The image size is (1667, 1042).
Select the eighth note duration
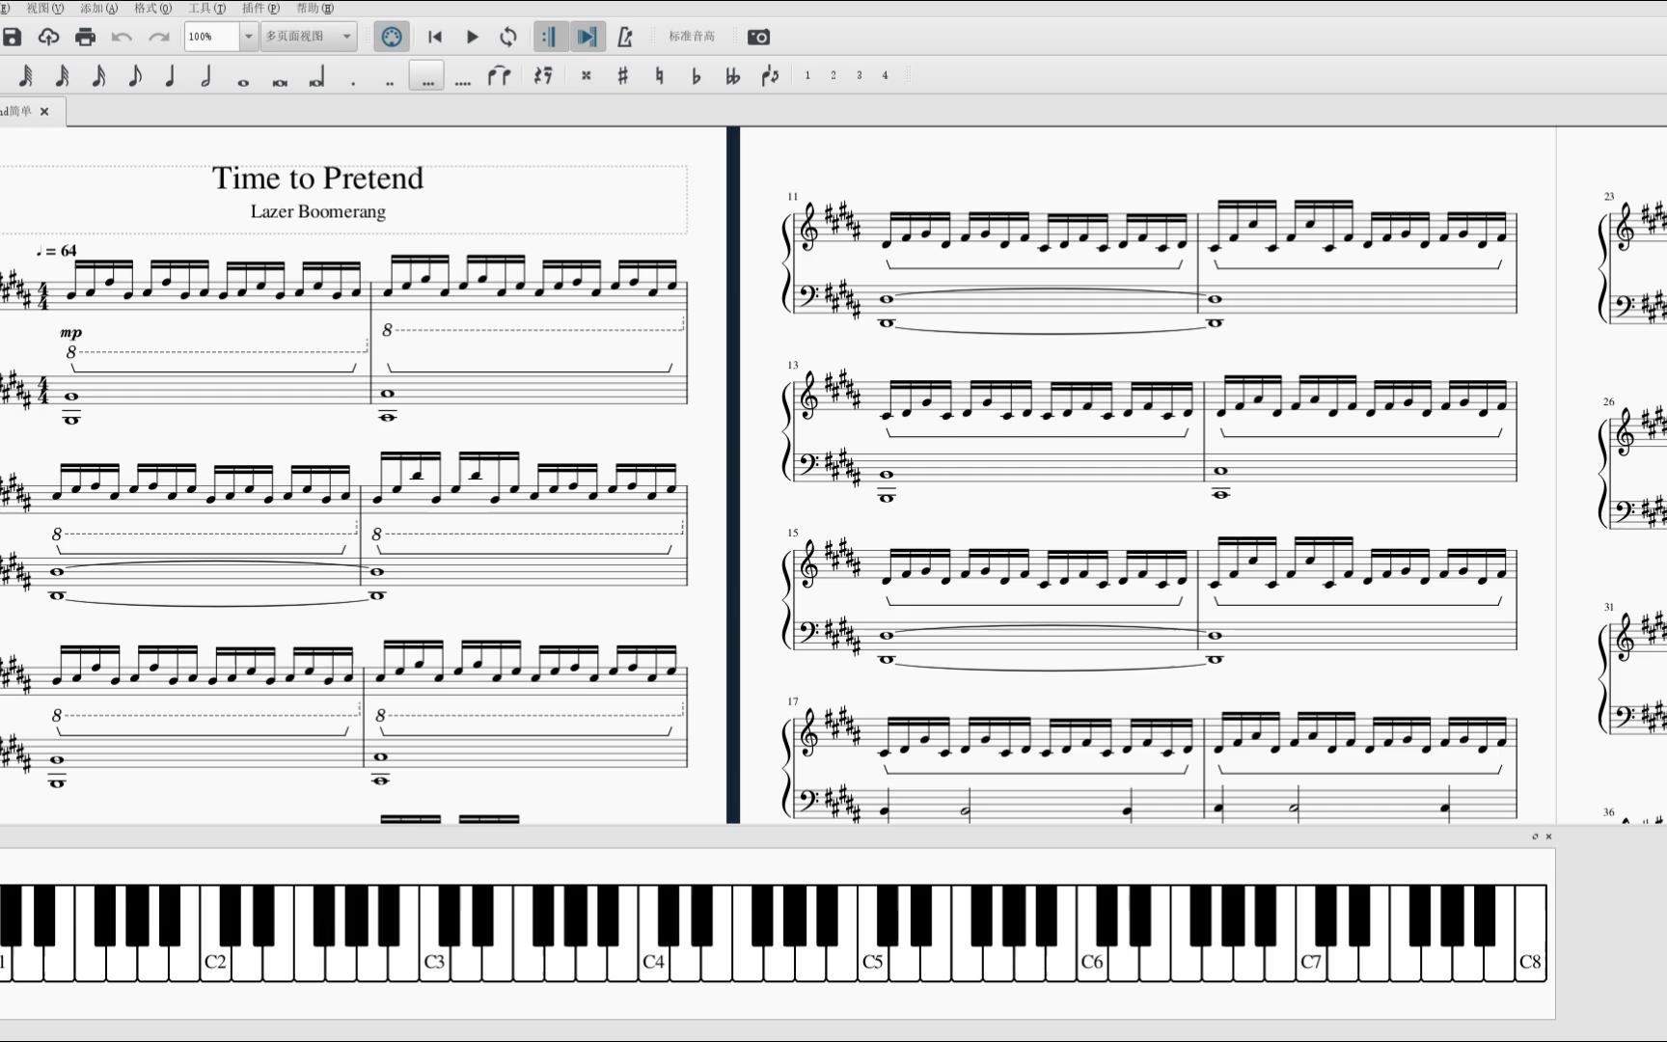point(135,75)
